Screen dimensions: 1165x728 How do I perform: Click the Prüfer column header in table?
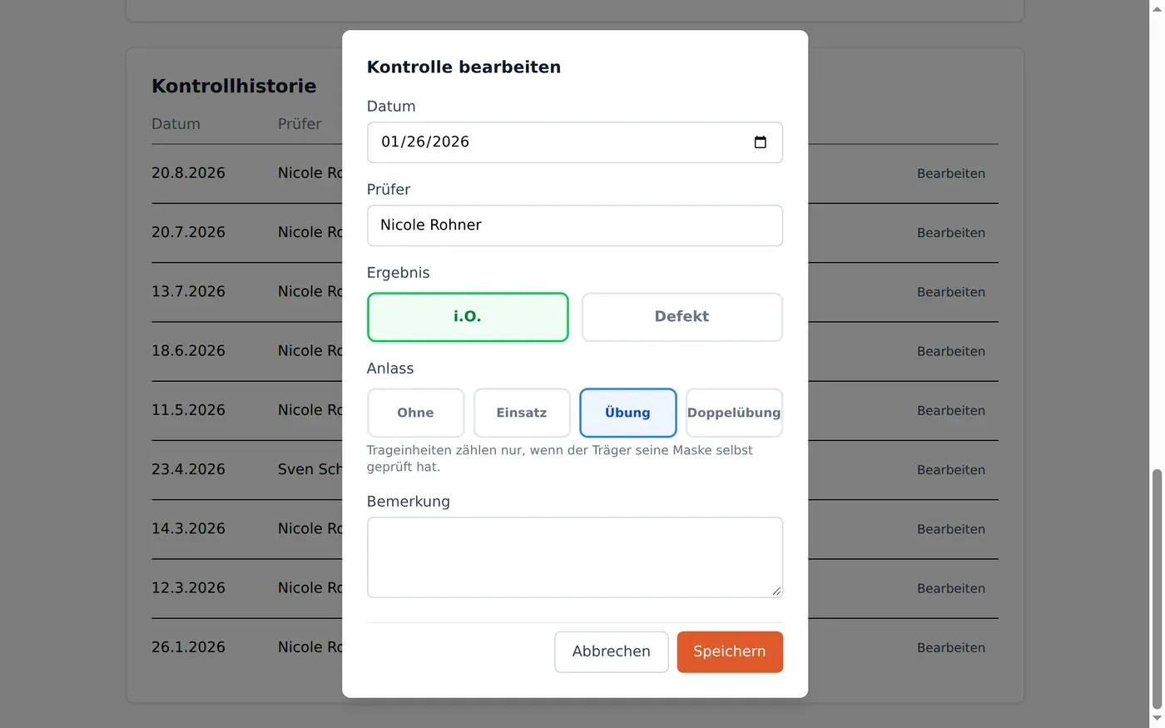tap(300, 124)
